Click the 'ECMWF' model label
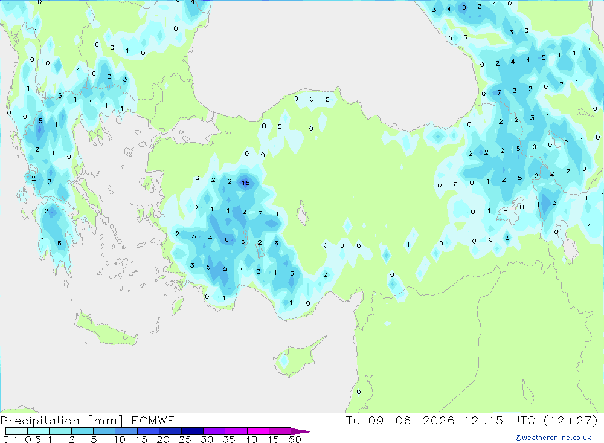Image resolution: width=604 pixels, height=443 pixels. click(x=153, y=420)
